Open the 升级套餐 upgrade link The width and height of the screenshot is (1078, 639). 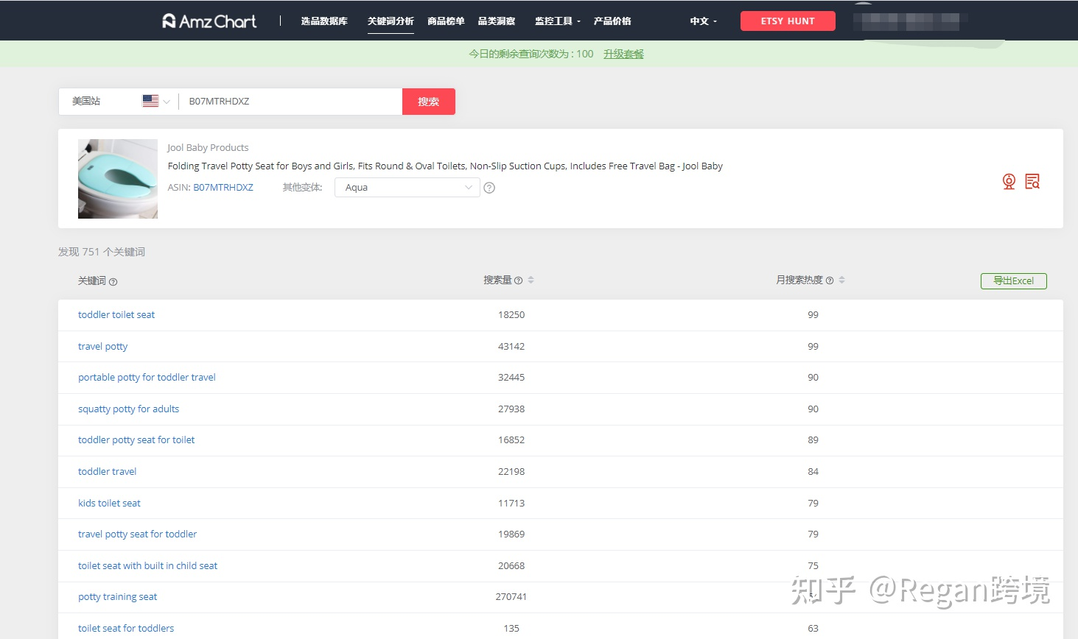tap(623, 54)
